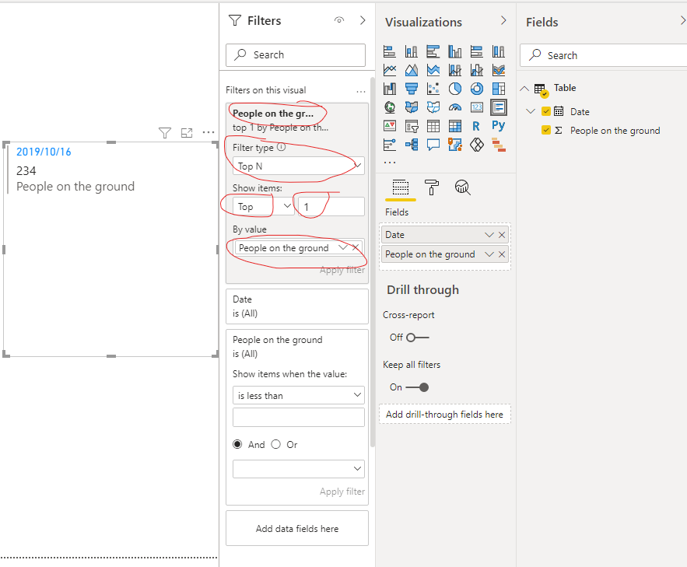Insert the Map globe visual

coord(390,107)
